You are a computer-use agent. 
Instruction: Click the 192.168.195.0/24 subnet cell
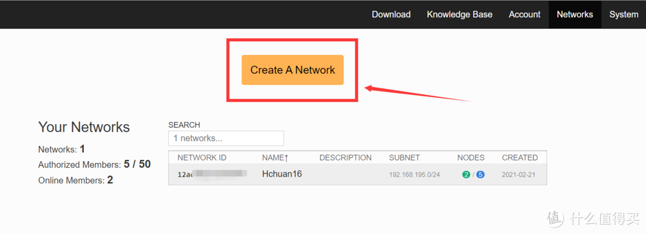[x=415, y=175]
